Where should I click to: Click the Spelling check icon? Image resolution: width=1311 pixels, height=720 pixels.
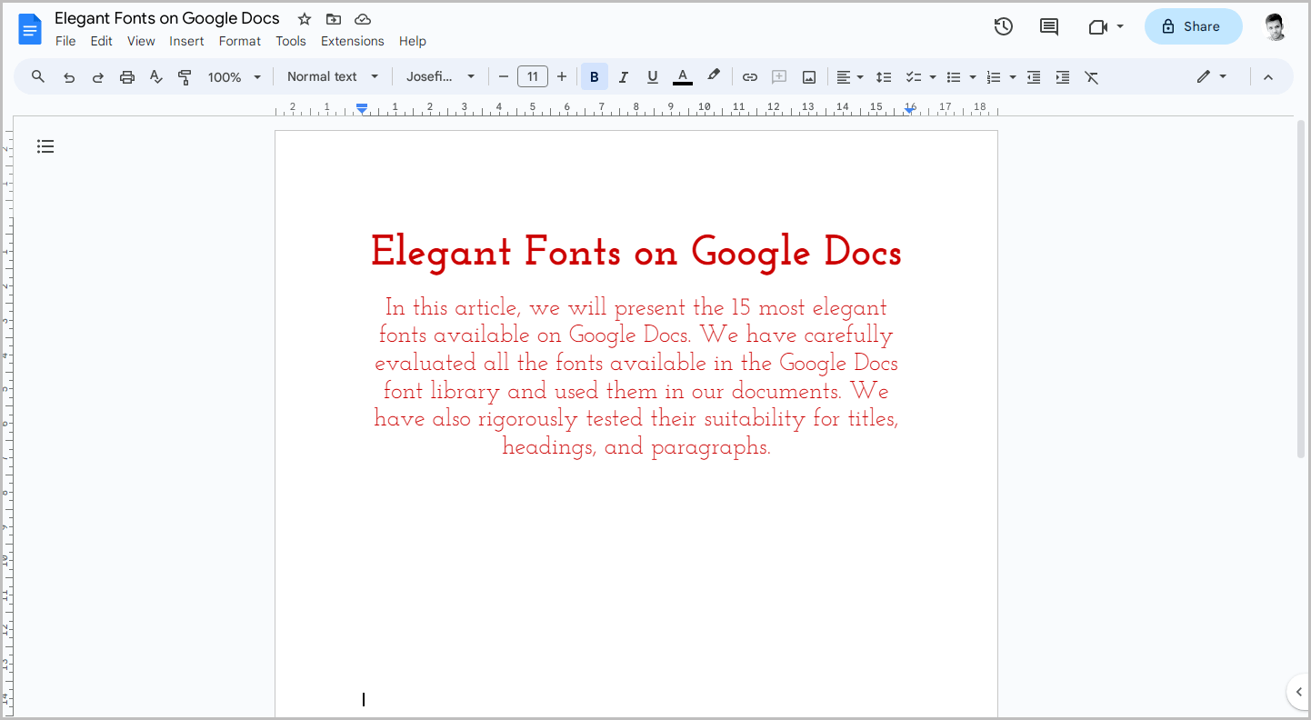coord(155,76)
